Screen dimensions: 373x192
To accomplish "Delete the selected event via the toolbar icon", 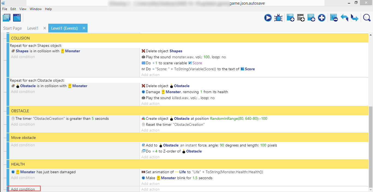I will [334, 18].
